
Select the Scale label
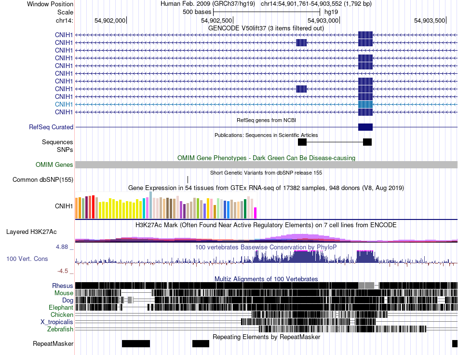point(65,12)
